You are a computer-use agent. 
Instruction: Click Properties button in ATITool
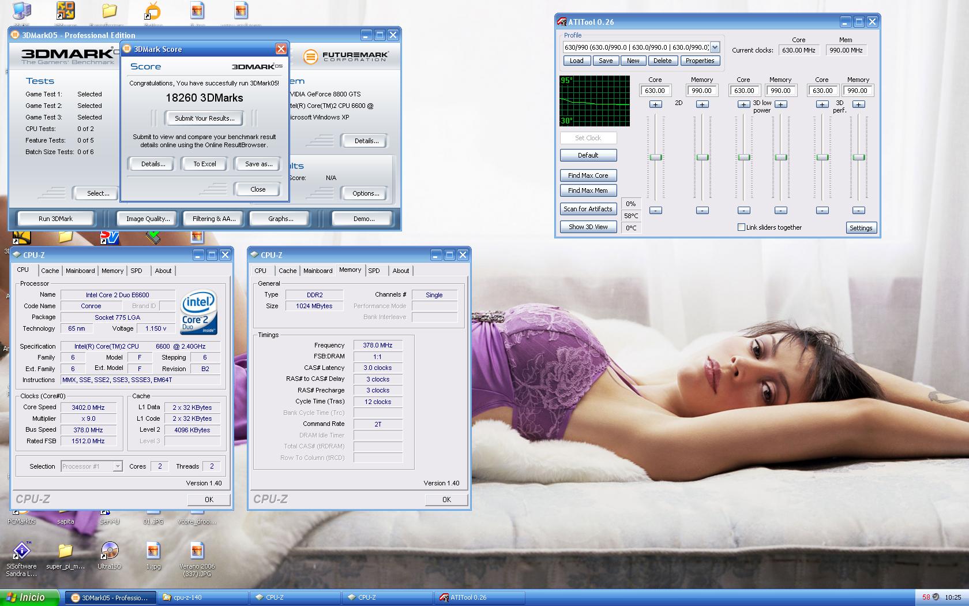pos(700,61)
